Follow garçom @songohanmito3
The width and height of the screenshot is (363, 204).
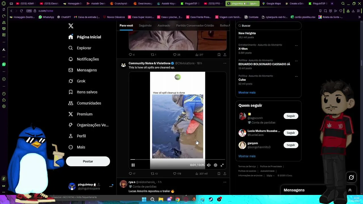(291, 145)
